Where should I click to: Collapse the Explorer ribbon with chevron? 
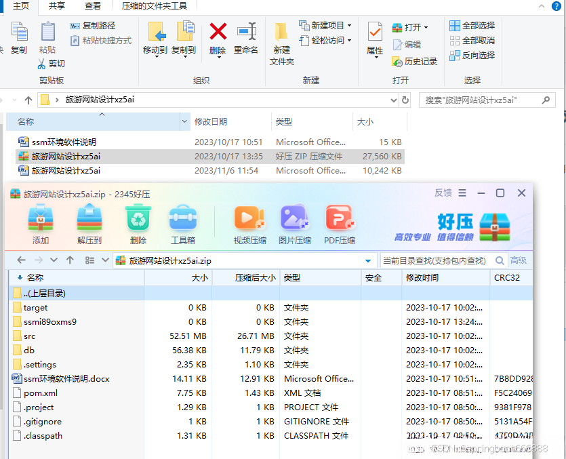(542, 6)
